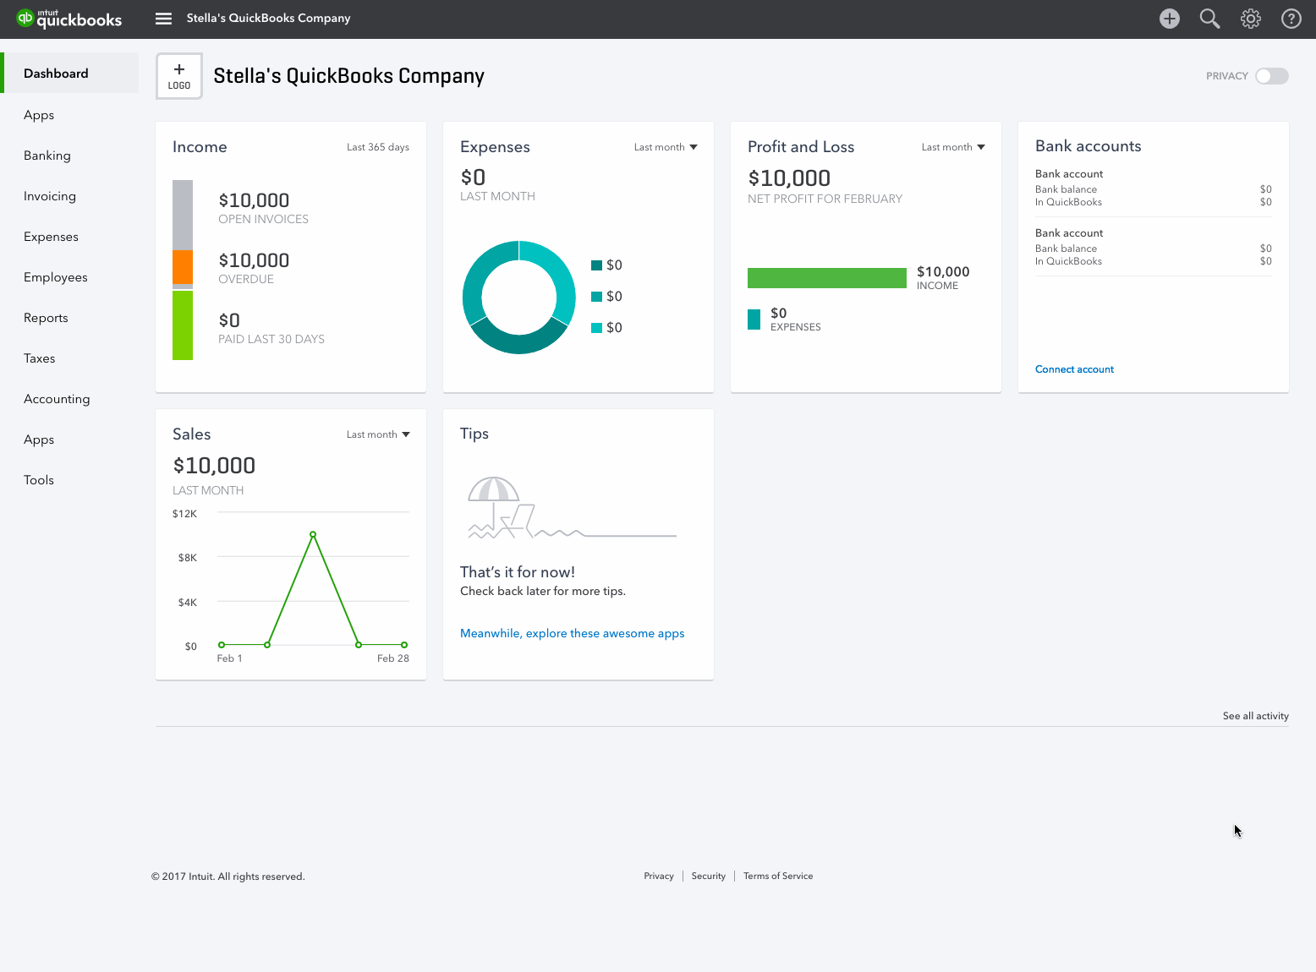The height and width of the screenshot is (972, 1316).
Task: Open the Expenses card Last month dropdown
Action: click(x=666, y=147)
